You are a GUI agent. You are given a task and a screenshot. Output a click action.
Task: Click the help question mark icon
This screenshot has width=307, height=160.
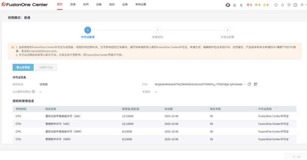tap(276, 5)
